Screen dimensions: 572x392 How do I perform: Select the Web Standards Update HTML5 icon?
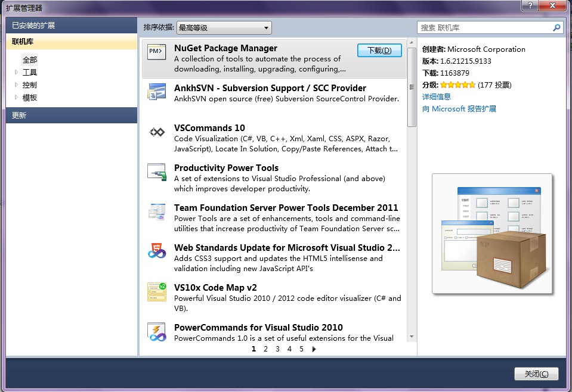pyautogui.click(x=156, y=251)
